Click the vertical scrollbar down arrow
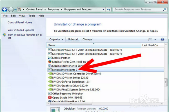This screenshot has height=112, width=169. click(x=166, y=100)
